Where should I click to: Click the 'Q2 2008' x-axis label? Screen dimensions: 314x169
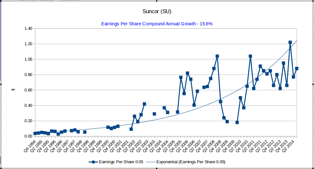(209, 146)
